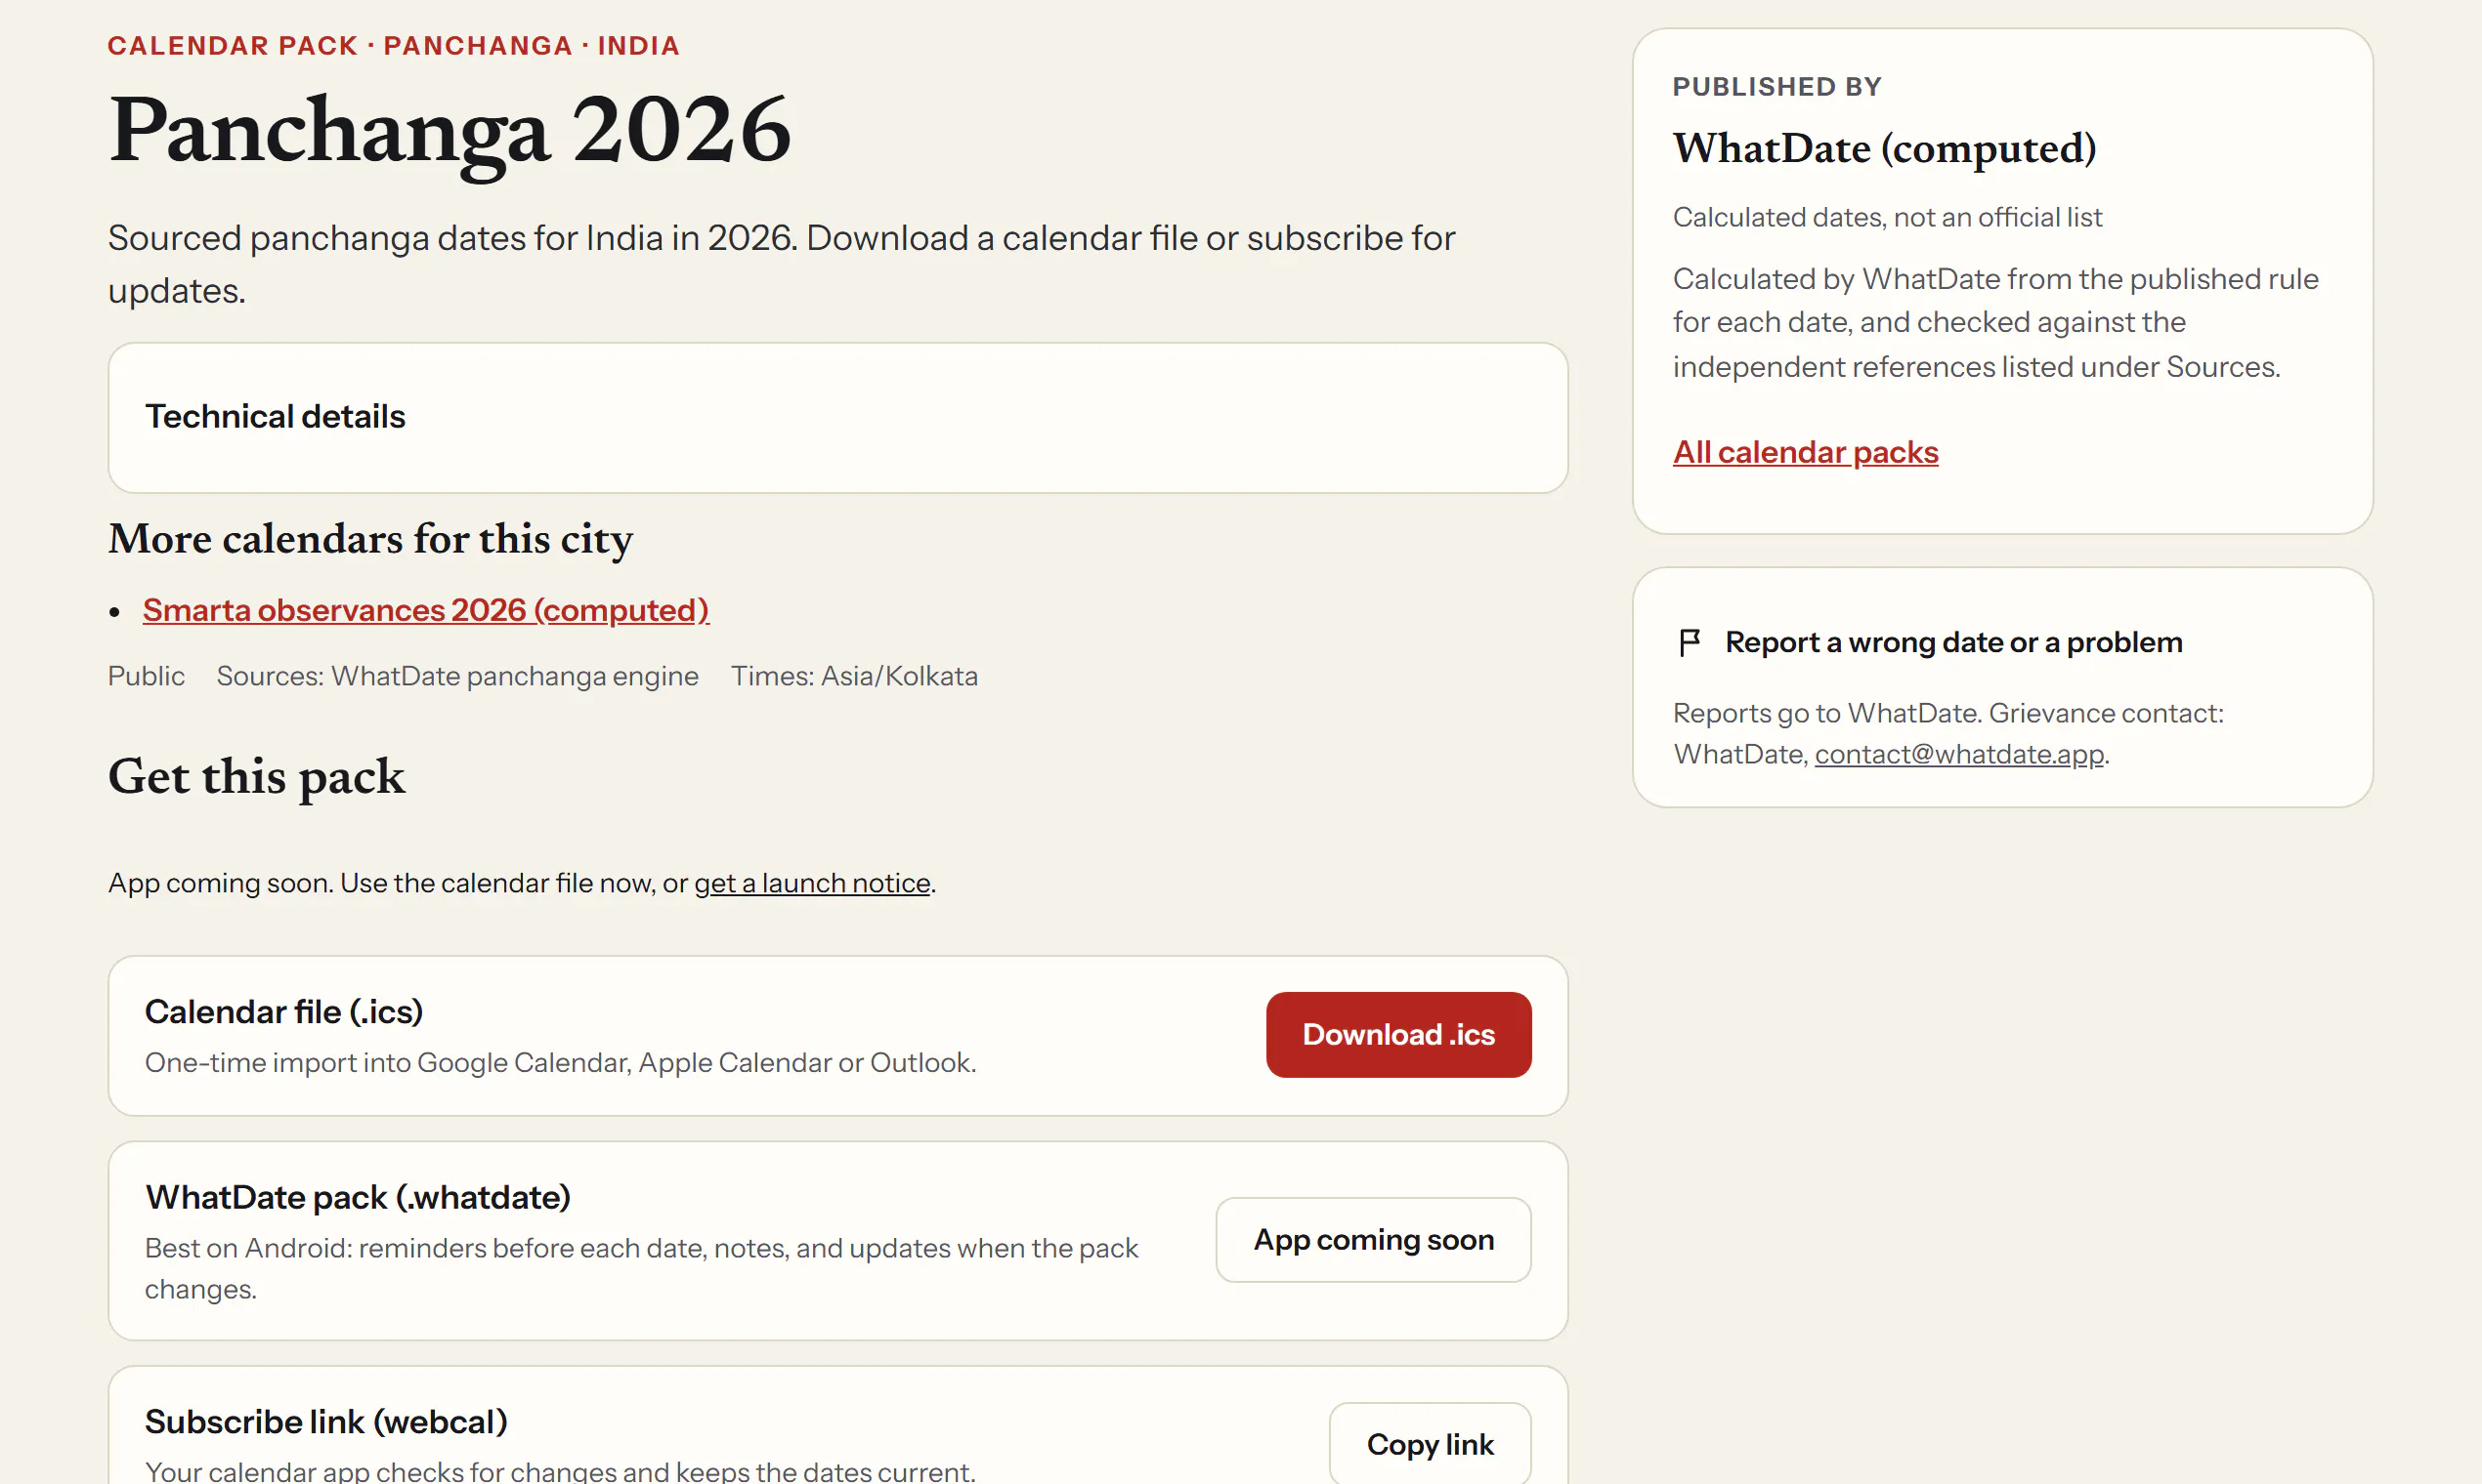
Task: Click the Subscribe link (webcal) title
Action: click(326, 1421)
